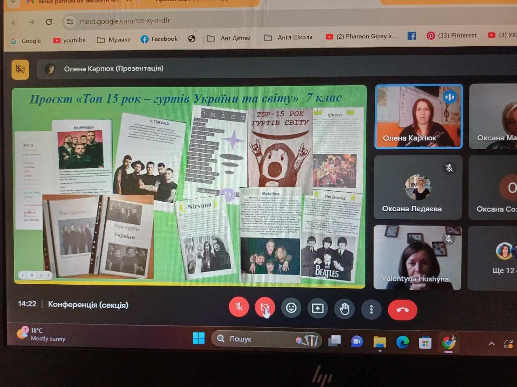Click the present screen button
517x387 pixels.
click(317, 309)
